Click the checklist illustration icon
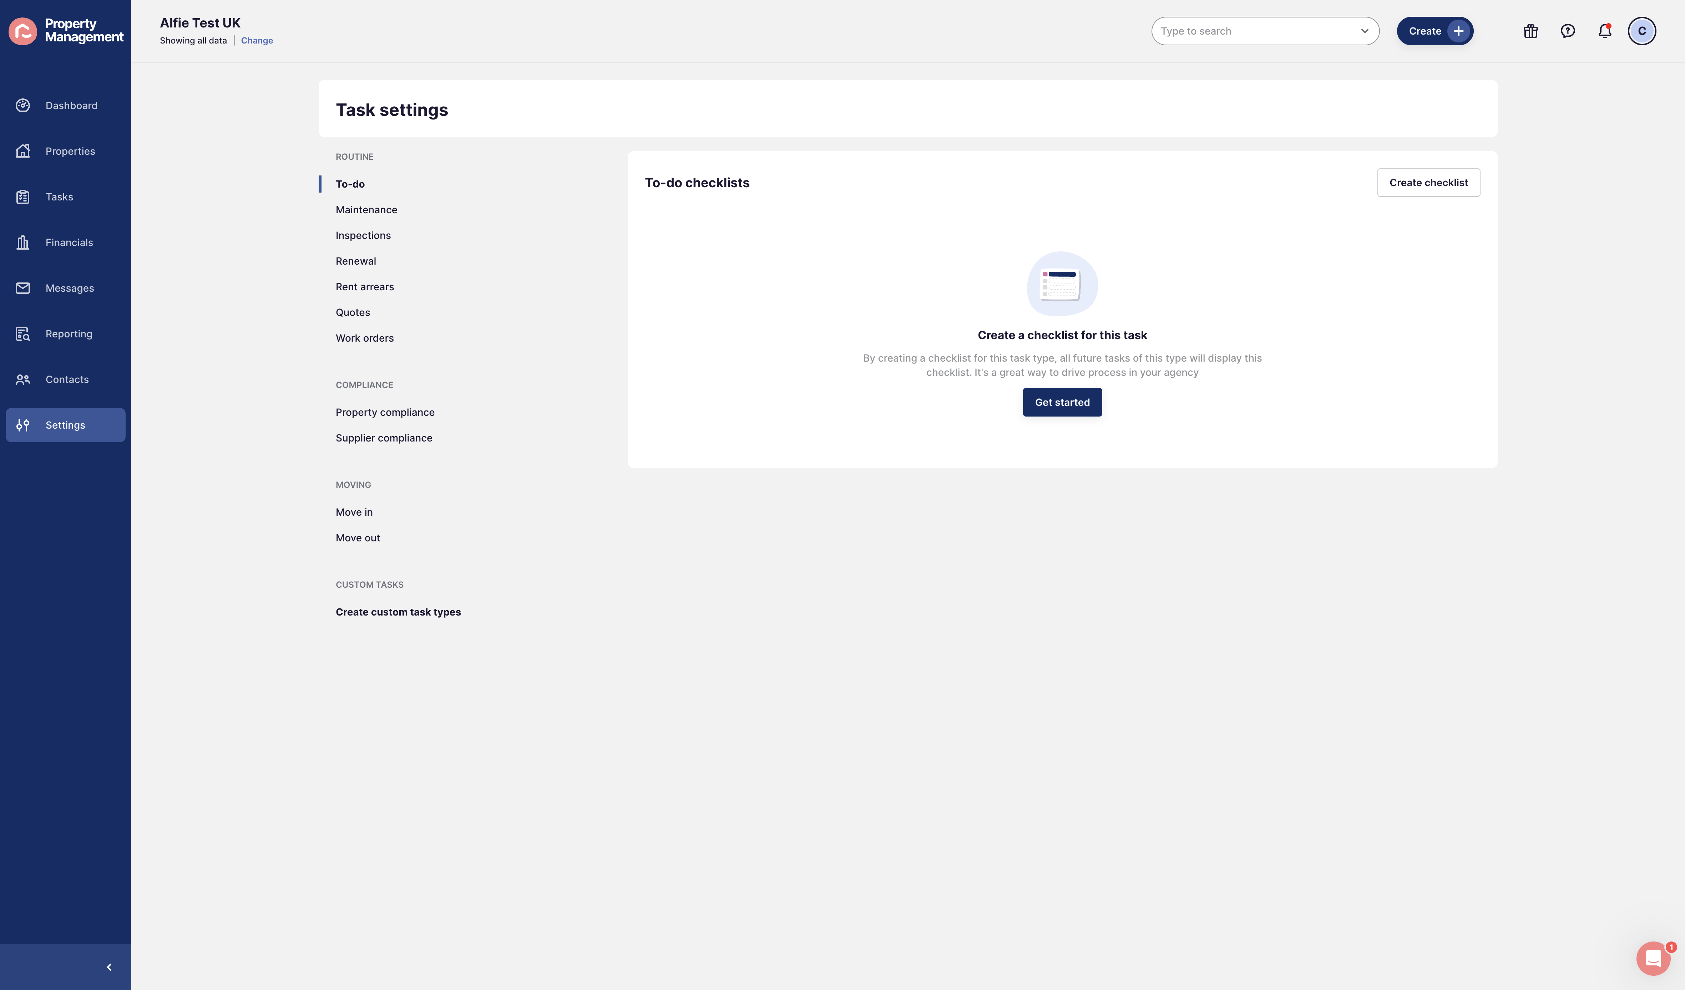1685x990 pixels. (x=1062, y=284)
